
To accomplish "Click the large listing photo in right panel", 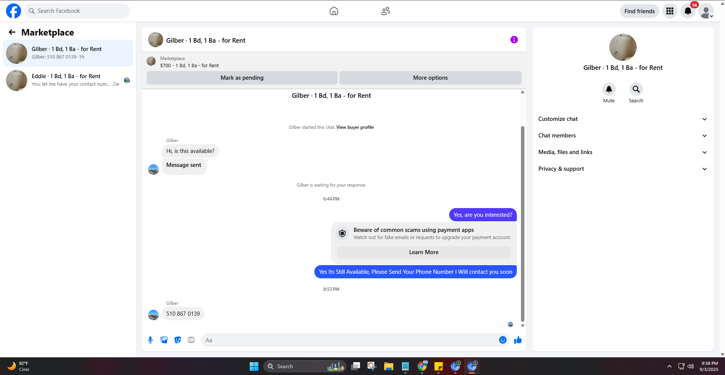I will coord(623,47).
